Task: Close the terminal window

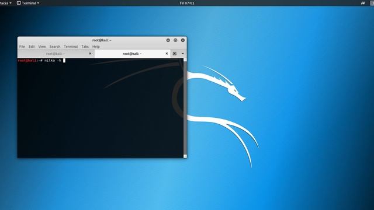Action: click(x=183, y=40)
